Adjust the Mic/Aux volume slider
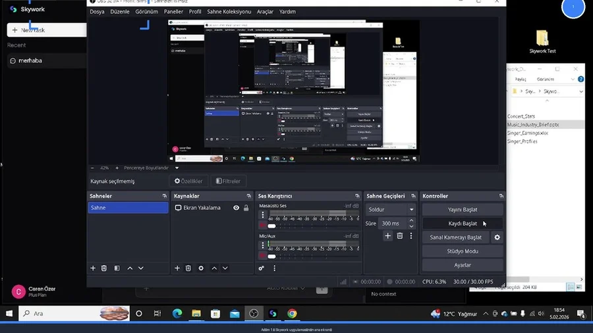593x333 pixels. click(x=271, y=256)
